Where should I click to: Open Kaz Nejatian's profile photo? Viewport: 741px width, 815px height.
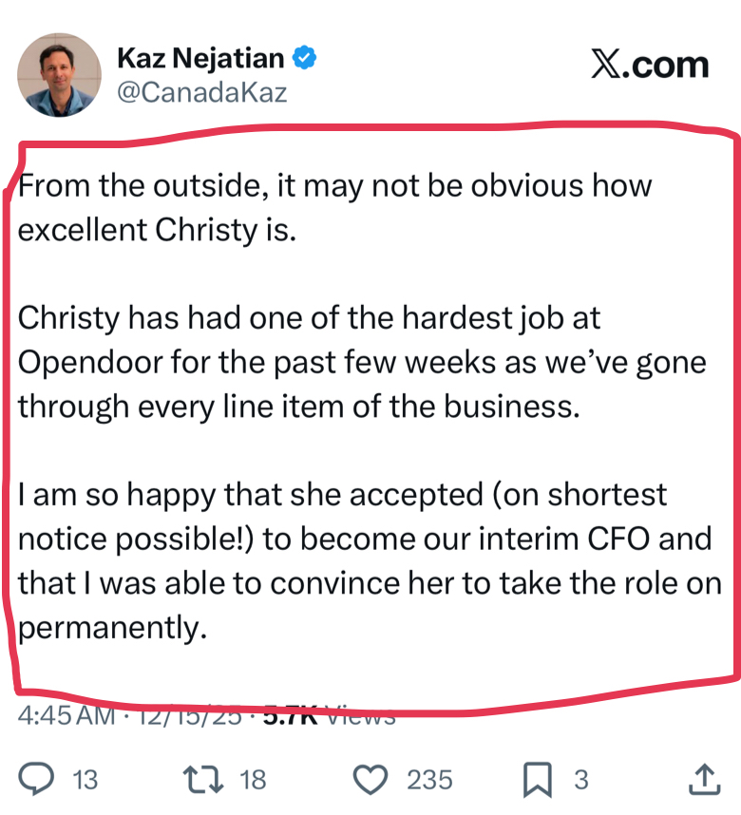click(x=59, y=74)
